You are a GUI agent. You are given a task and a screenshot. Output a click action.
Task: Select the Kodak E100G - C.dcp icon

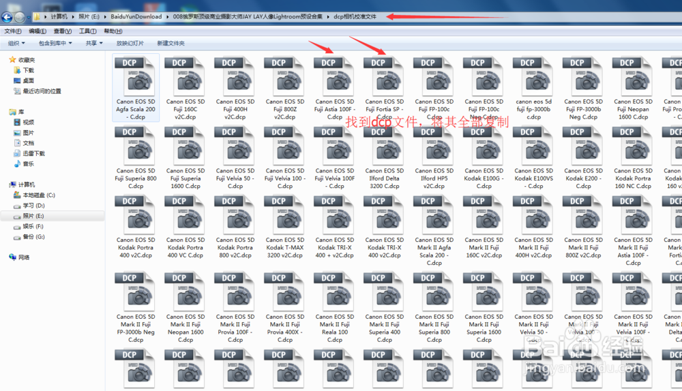click(484, 146)
